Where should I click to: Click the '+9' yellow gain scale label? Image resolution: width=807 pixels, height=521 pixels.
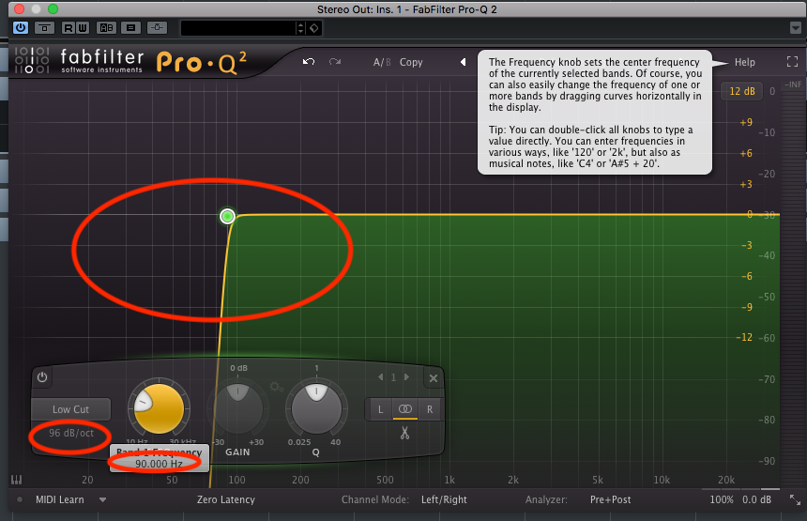point(746,122)
